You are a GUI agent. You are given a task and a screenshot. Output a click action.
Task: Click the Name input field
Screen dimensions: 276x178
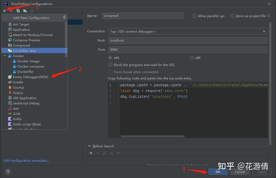[x=142, y=16]
